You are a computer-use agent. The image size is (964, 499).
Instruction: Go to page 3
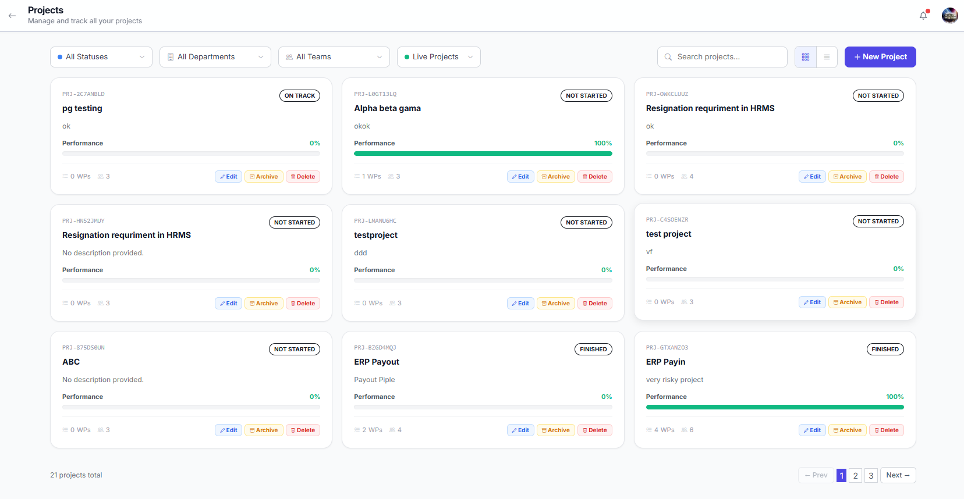(871, 475)
